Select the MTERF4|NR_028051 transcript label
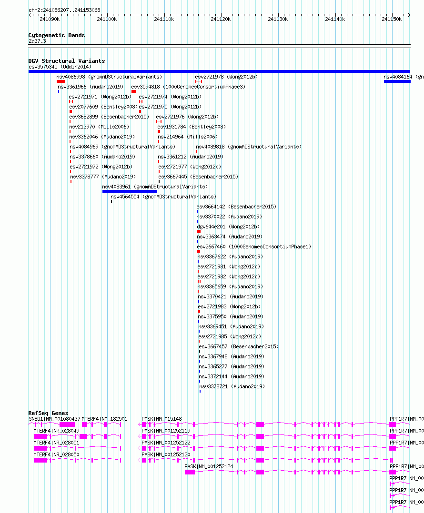Viewport: 424px width, 513px height. 56,443
